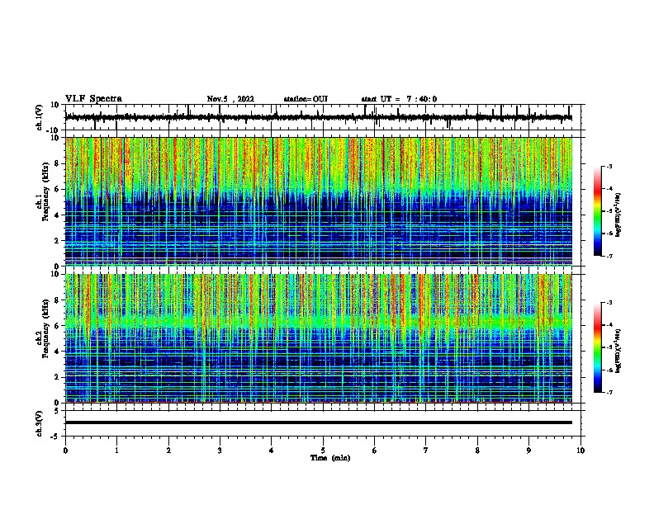Click the 'start UT = 7 : 40: 0' label
This screenshot has height=505, width=654.
point(399,99)
